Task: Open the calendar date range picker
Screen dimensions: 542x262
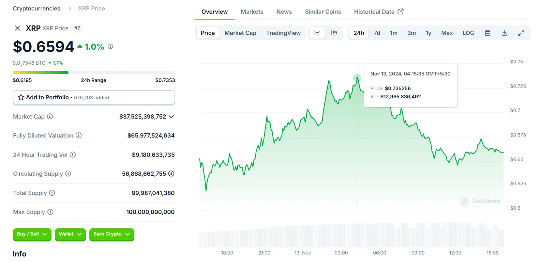Action: tap(488, 33)
